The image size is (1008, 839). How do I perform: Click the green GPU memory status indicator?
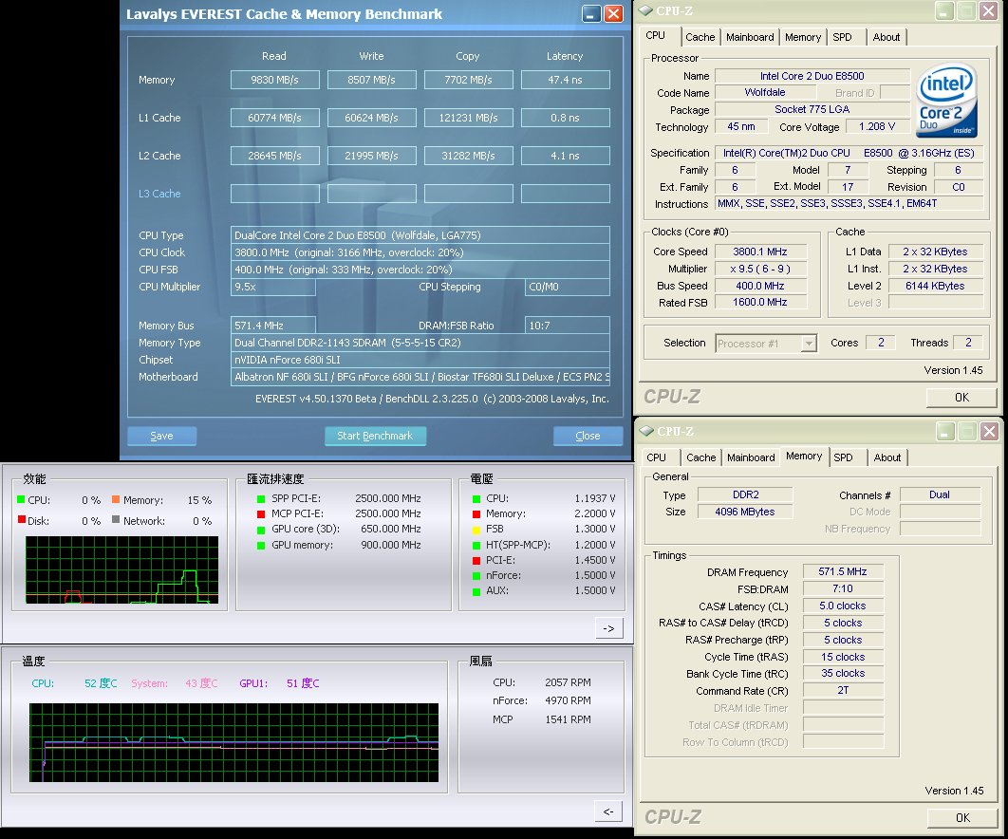click(x=261, y=546)
